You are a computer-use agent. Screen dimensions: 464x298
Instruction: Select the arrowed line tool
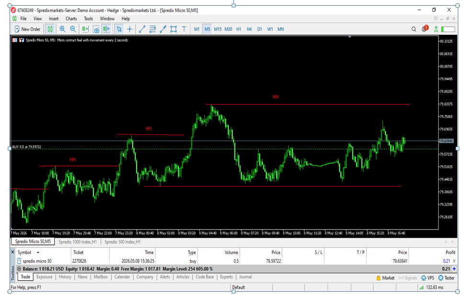163,29
